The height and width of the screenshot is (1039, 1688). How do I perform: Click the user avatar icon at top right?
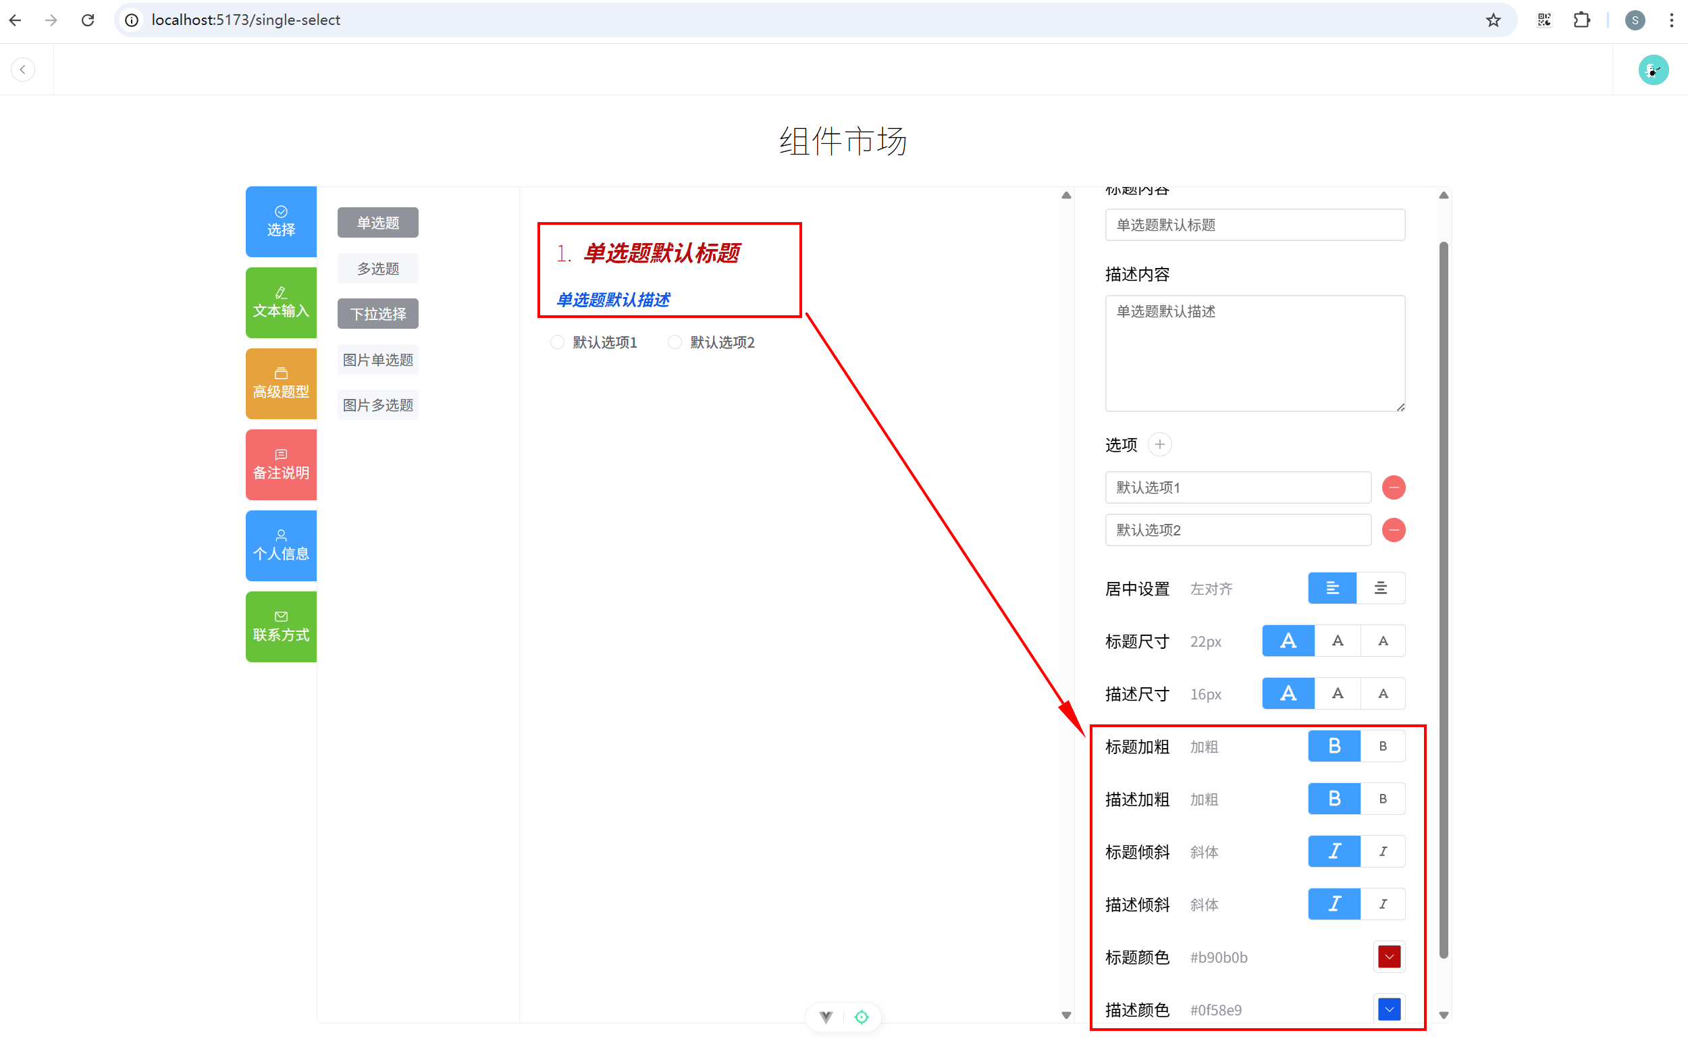1653,70
